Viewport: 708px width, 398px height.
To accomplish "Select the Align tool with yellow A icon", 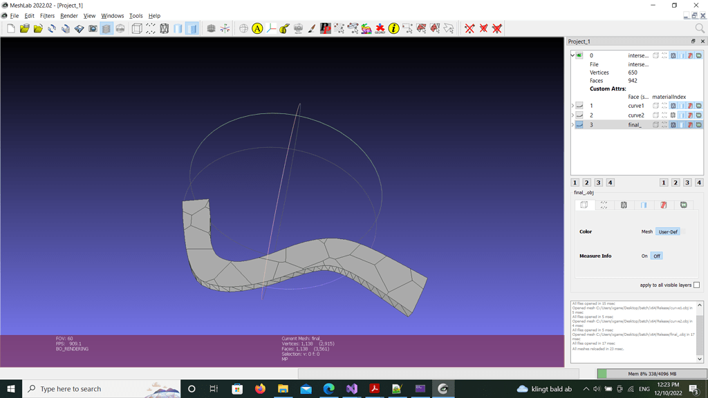I will [257, 28].
